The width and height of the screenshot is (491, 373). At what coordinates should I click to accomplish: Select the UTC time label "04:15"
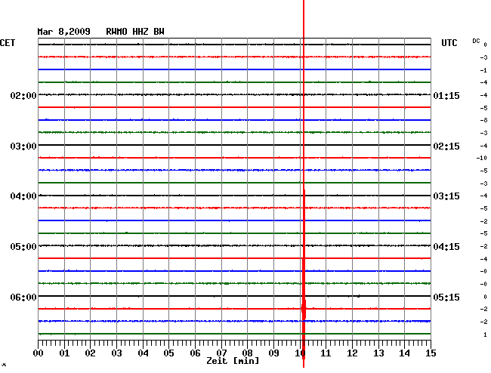tap(446, 247)
